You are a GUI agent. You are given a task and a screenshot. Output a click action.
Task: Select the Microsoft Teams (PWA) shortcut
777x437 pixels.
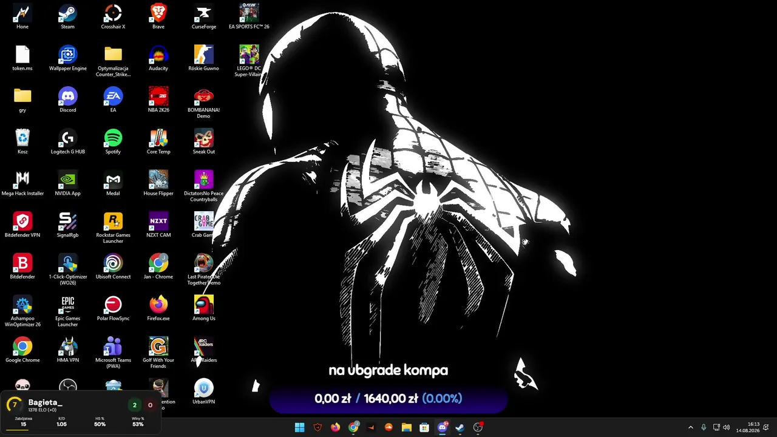coord(113,354)
